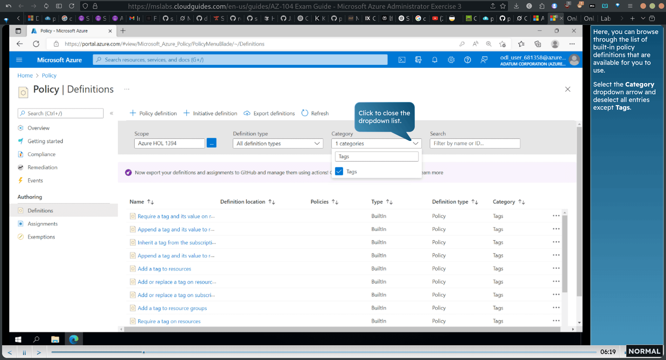The height and width of the screenshot is (360, 666).
Task: Click the Filter by name or ID field
Action: (x=475, y=143)
